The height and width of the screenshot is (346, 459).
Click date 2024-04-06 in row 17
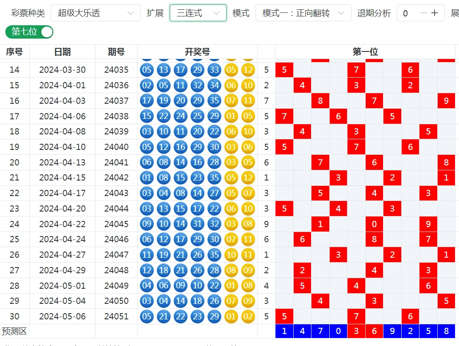tap(62, 116)
